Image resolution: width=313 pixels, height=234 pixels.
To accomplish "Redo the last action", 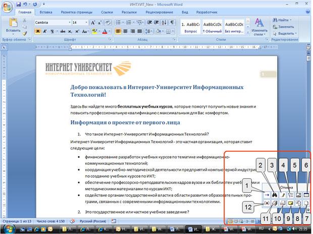I will 35,5.
